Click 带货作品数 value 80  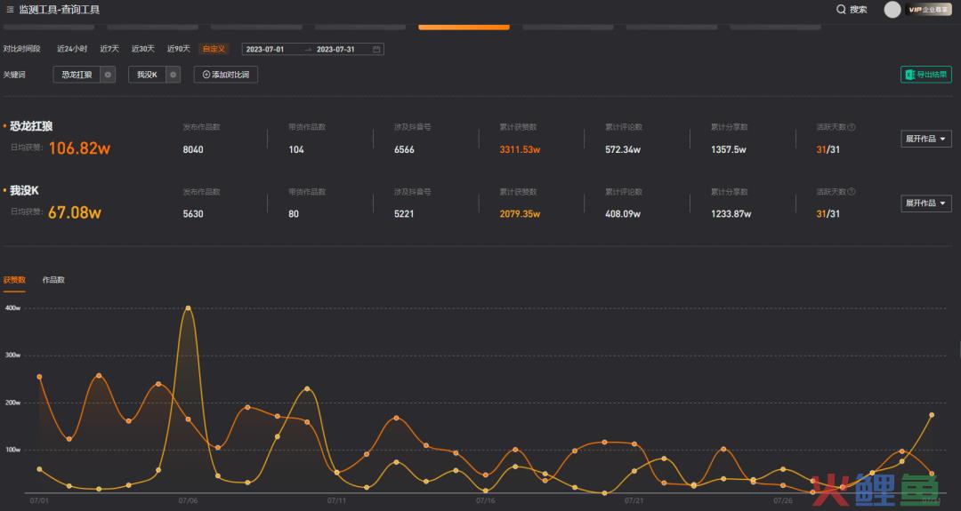294,213
